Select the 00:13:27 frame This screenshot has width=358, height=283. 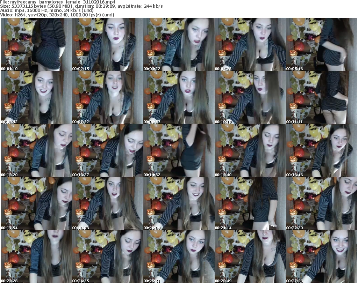coord(107,150)
